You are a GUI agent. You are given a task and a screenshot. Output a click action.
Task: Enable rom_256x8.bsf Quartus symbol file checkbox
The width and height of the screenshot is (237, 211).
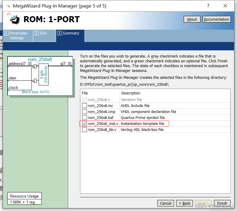pos(84,117)
